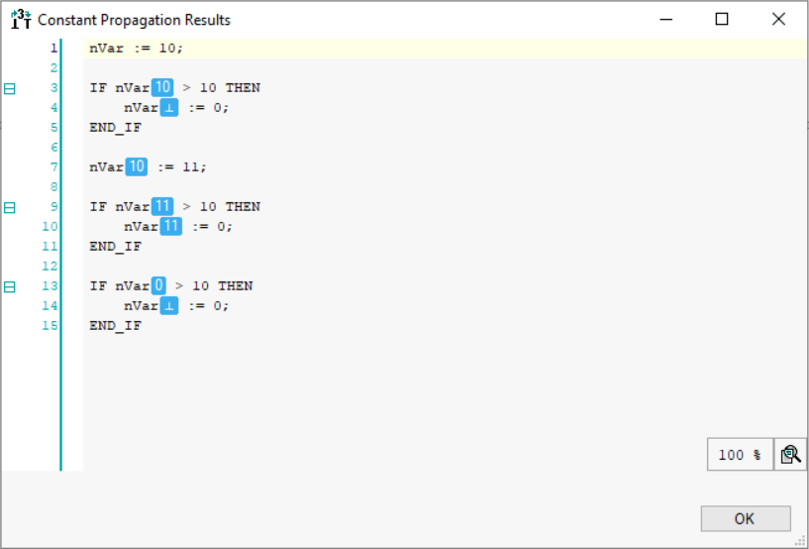The width and height of the screenshot is (809, 549).
Task: Click the ⊥ badge on line 4
Action: coord(168,107)
